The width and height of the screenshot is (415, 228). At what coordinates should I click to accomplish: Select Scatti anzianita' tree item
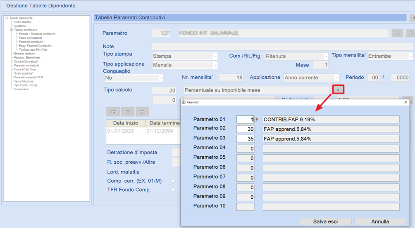click(x=23, y=73)
